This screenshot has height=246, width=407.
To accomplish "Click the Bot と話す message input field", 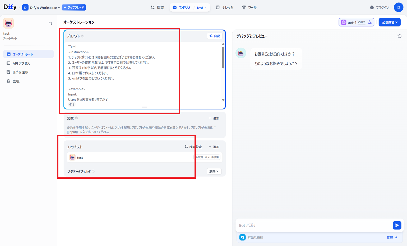I will [x=313, y=225].
